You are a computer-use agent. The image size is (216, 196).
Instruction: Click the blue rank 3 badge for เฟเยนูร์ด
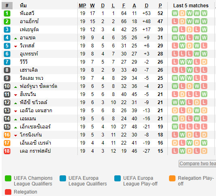[7, 30]
